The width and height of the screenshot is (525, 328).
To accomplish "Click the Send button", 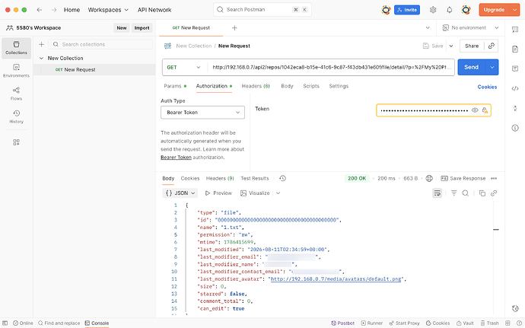I will (x=472, y=67).
